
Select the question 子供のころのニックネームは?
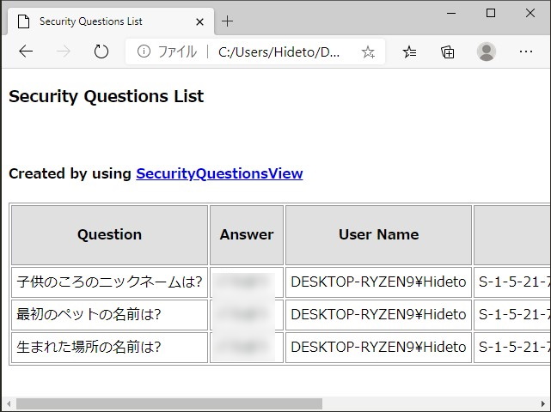click(x=110, y=282)
